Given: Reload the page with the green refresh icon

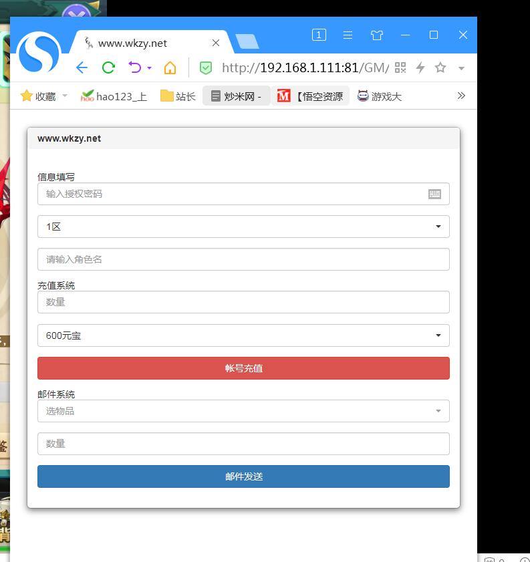Looking at the screenshot, I should [x=108, y=67].
